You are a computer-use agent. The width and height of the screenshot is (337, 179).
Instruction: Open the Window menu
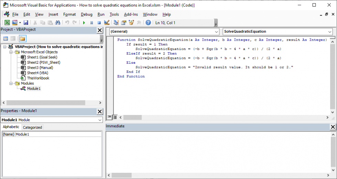(150, 14)
